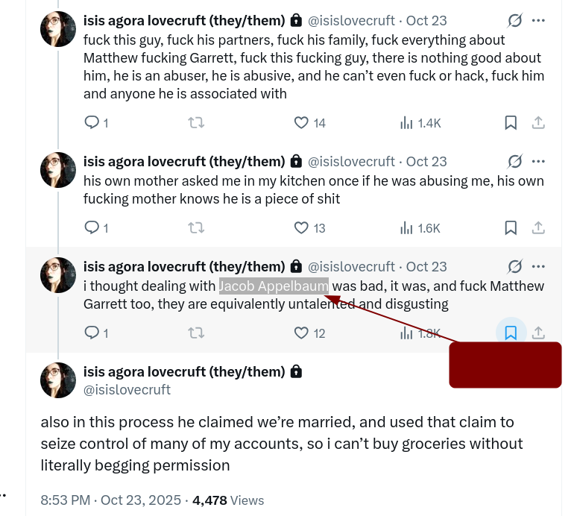The width and height of the screenshot is (577, 516).
Task: View analytics of the 1.4K views tweet
Action: click(x=407, y=123)
